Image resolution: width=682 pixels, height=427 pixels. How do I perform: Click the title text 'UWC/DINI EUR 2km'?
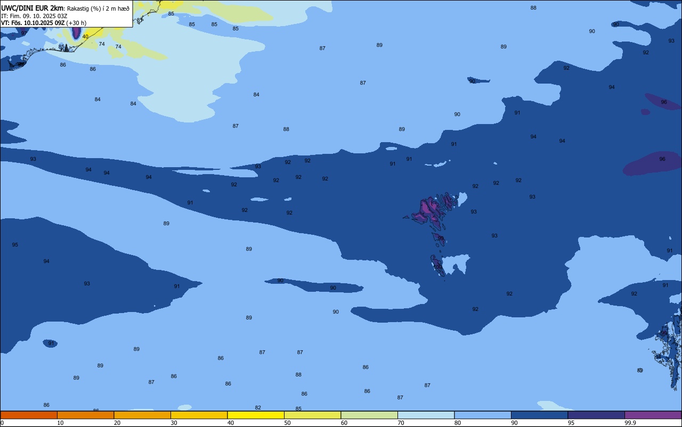33,7
